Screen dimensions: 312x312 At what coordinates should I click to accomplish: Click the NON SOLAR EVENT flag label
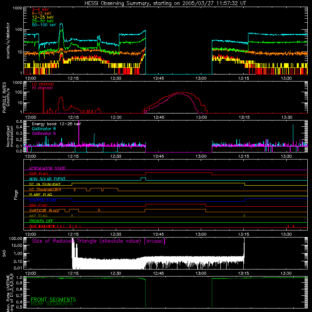pos(47,179)
